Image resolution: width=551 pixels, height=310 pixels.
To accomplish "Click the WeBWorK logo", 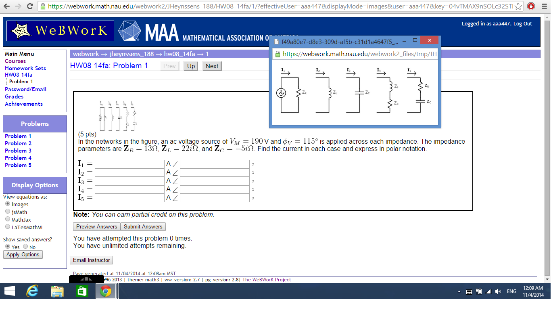I will 60,31.
